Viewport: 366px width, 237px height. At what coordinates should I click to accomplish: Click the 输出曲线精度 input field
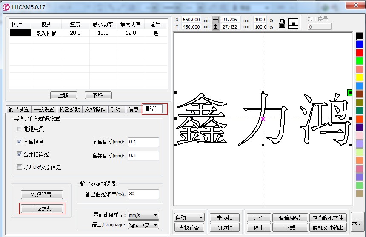tap(143, 194)
